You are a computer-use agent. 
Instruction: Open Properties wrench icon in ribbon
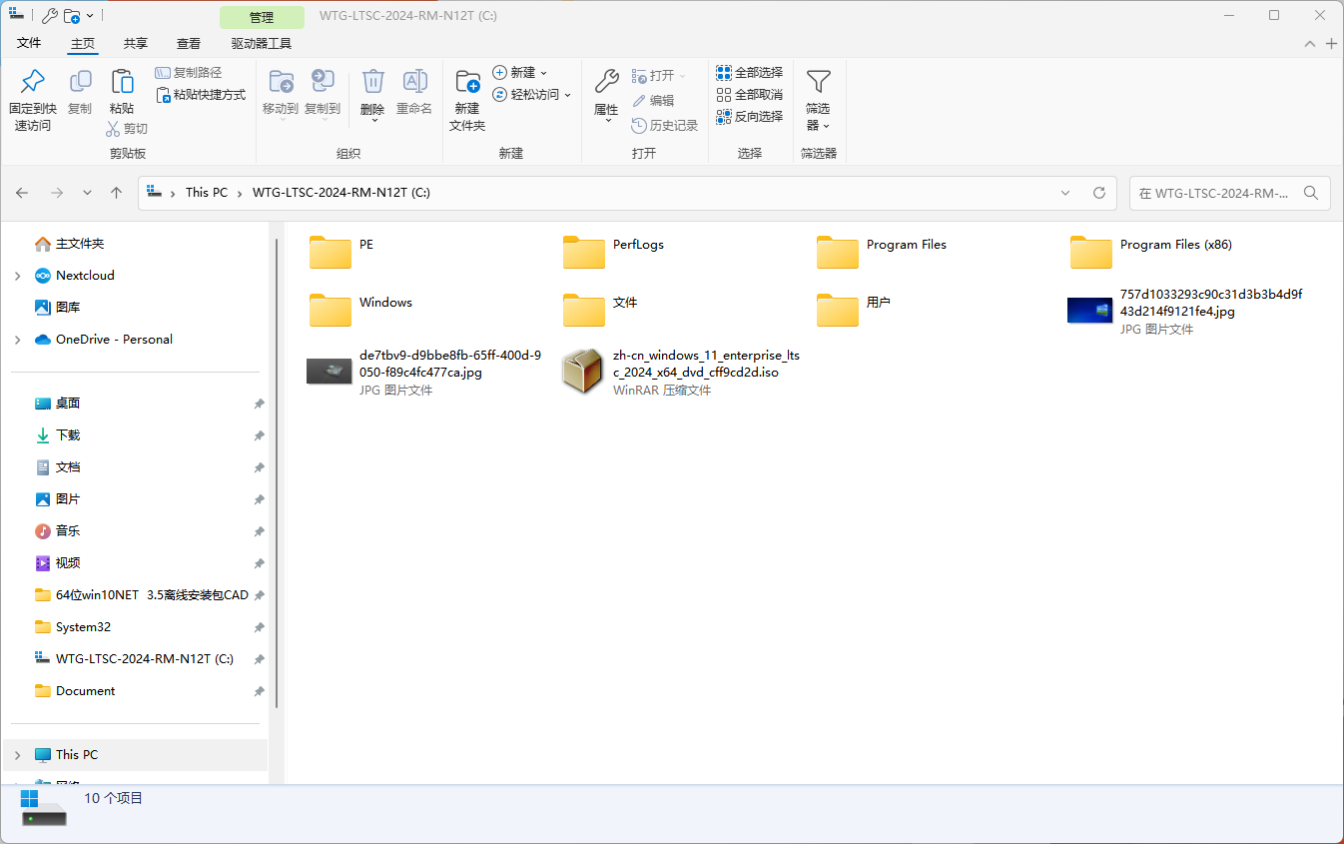[606, 83]
